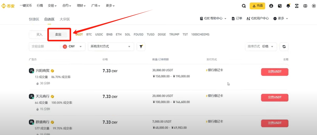Viewport: 317px width, 135px height.
Task: Expand the 合约 menu dropdown
Action: click(67, 6)
